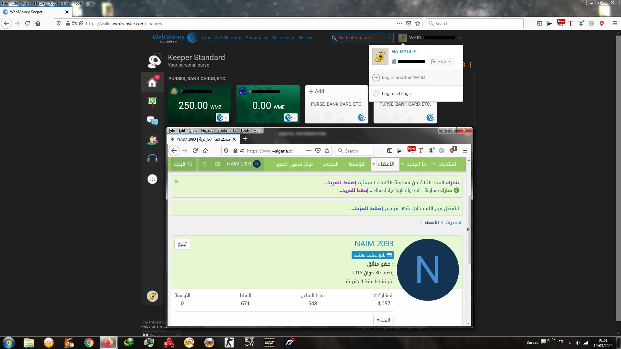Click the more-options dots sidebar icon
The width and height of the screenshot is (621, 349).
tap(152, 179)
